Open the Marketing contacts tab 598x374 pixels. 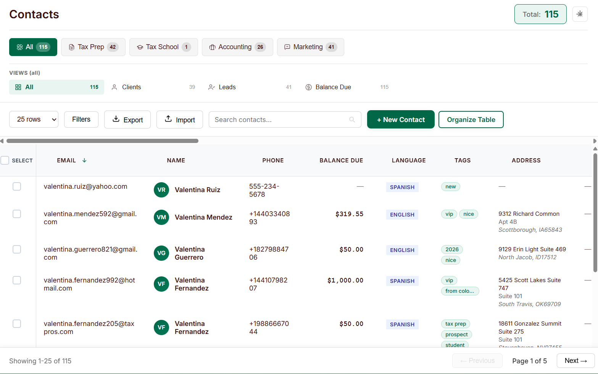point(310,47)
